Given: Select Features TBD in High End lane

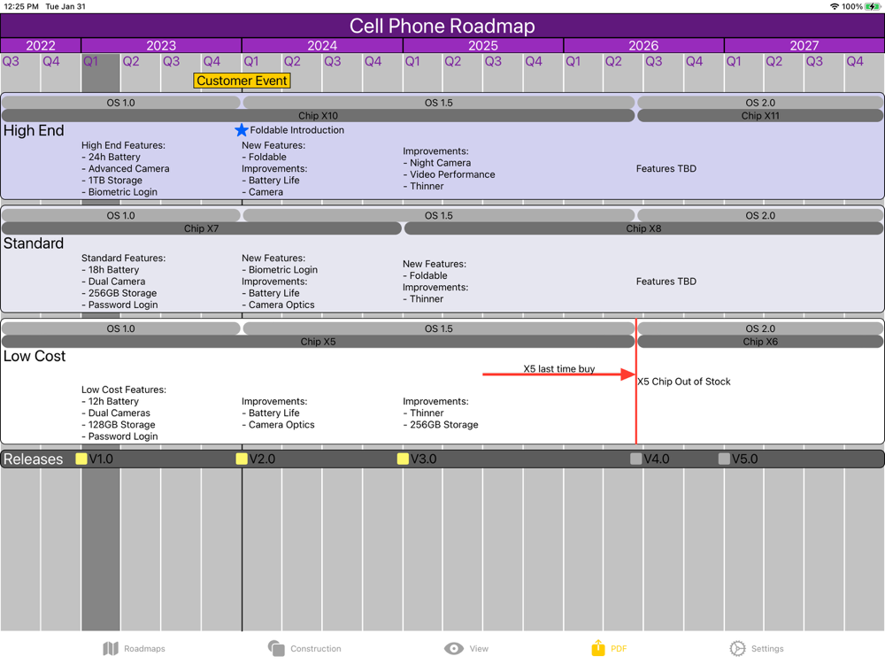Looking at the screenshot, I should [666, 169].
